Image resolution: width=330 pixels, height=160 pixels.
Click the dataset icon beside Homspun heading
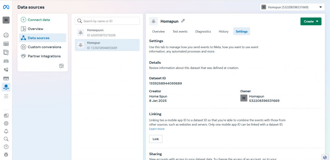(153, 22)
